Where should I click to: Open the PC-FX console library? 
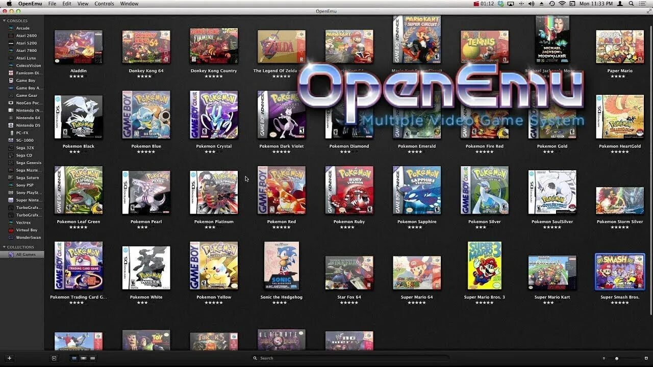[22, 133]
